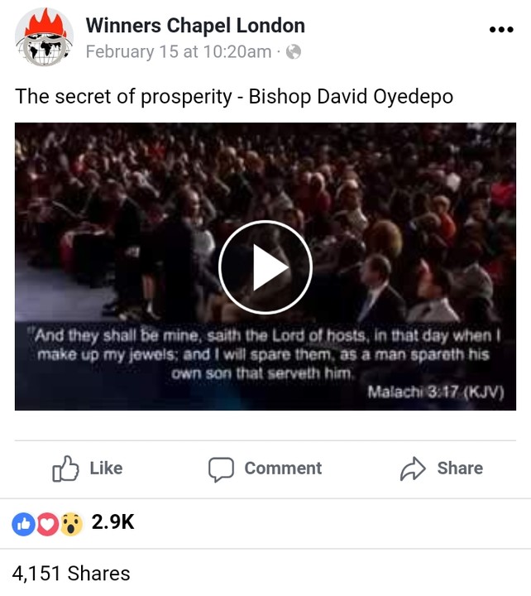Tap the Like text label

[106, 469]
